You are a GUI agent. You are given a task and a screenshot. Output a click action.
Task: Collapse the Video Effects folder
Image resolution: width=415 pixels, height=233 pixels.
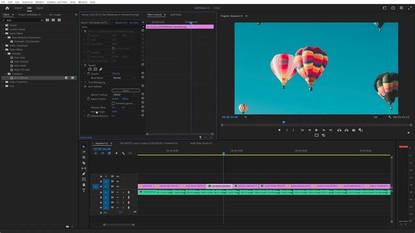pyautogui.click(x=3, y=50)
